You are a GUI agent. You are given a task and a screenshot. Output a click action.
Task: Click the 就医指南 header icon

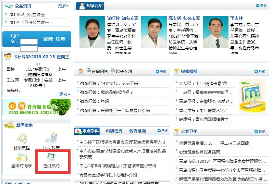[x=9, y=125]
